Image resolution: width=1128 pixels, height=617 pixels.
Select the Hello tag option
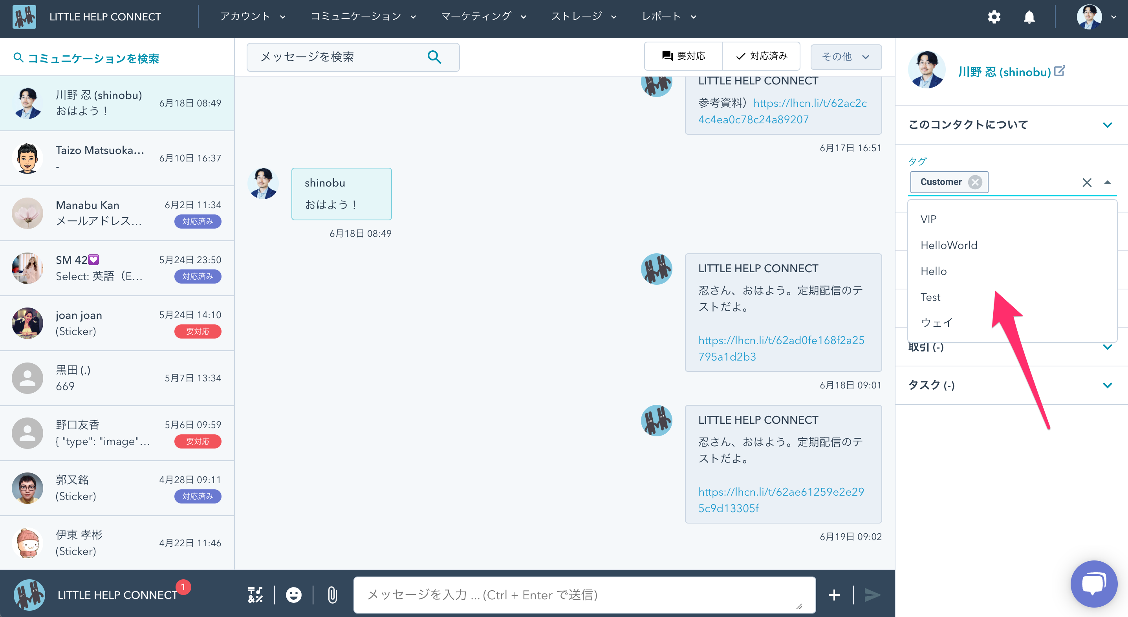coord(1012,271)
